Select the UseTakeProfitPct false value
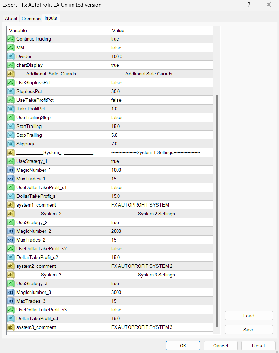The image size is (279, 353). coord(161,100)
